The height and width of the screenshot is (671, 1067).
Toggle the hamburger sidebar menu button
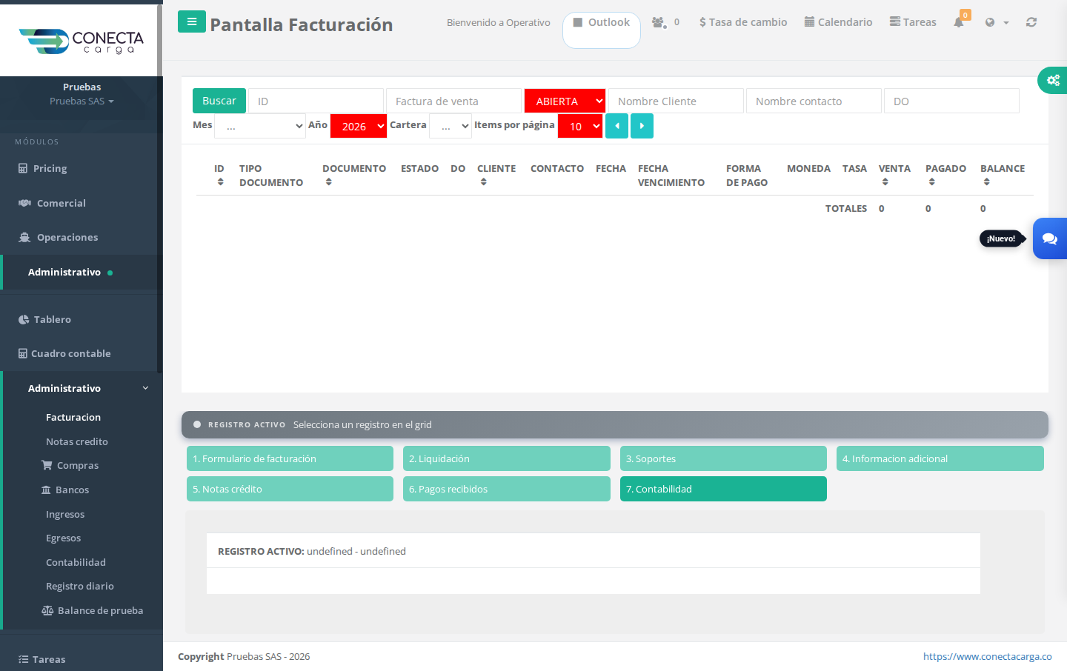coord(191,21)
